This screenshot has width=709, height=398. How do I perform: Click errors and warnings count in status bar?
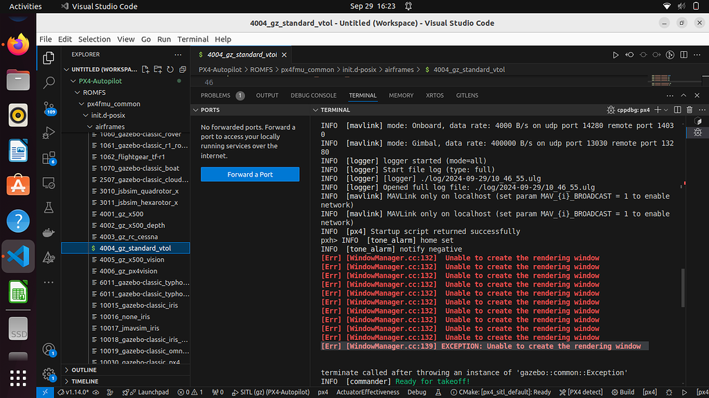[190, 392]
